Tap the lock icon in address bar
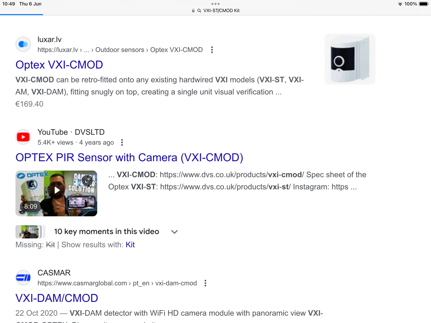Screen dimensions: 431x323 tap(193, 10)
